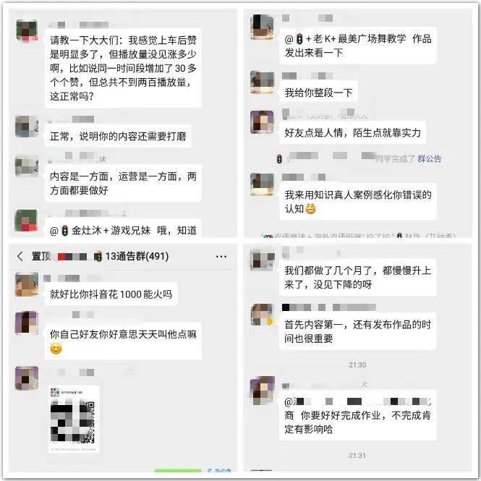Image resolution: width=481 pixels, height=481 pixels.
Task: Tap avatar beside 我们都做了几个月了
Action: (x=262, y=260)
